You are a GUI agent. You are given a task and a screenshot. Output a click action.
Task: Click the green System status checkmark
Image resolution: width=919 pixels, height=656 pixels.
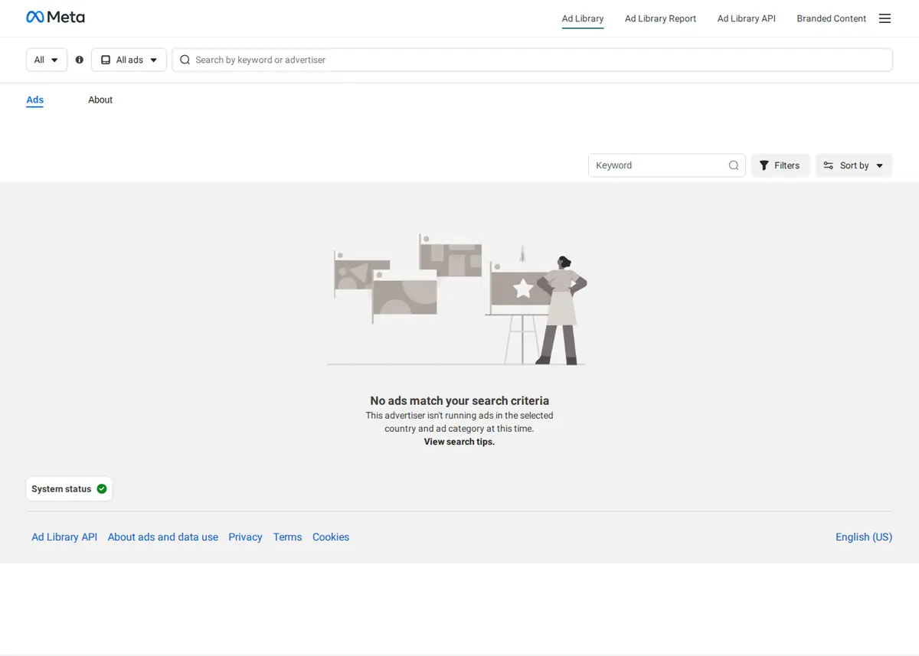[x=102, y=489]
